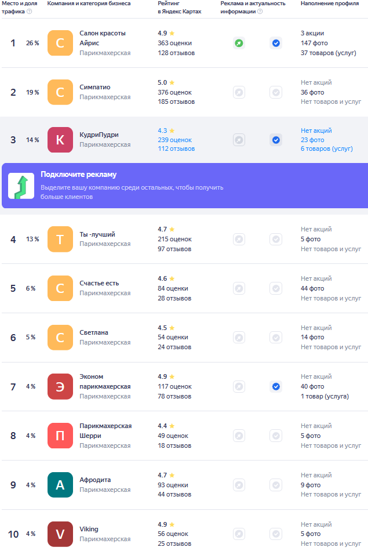
Task: Click the Нет акций link for КудриПудри
Action: point(316,131)
